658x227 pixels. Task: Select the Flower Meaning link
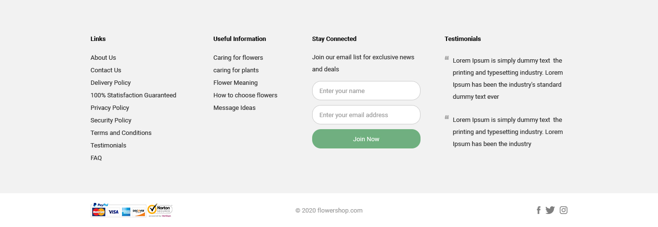236,83
